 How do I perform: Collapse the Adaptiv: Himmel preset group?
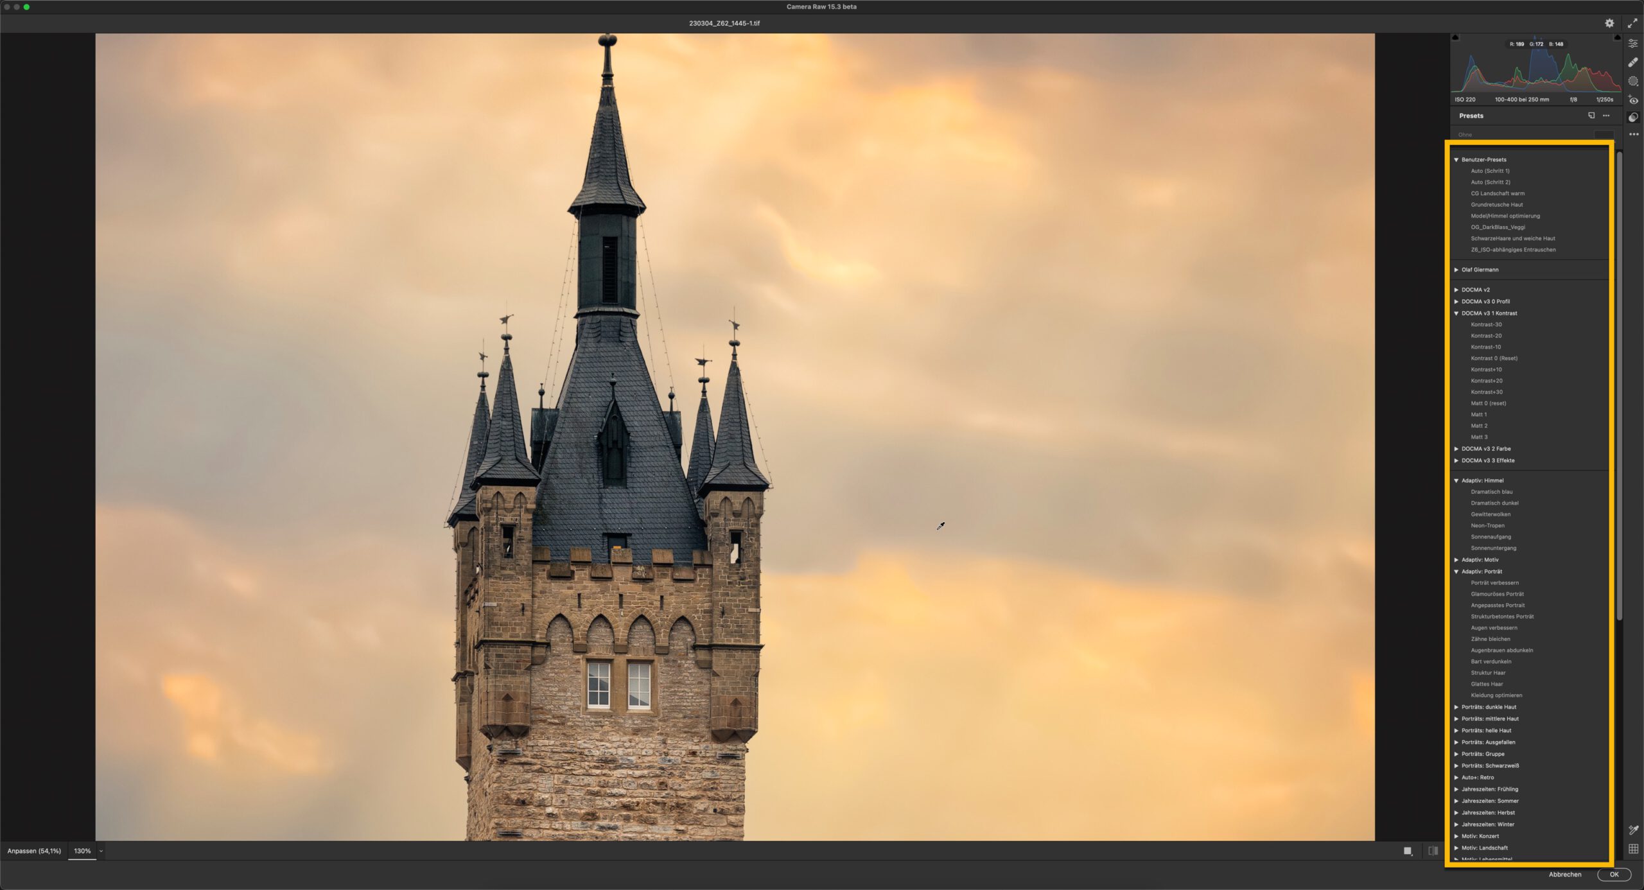[x=1456, y=480]
